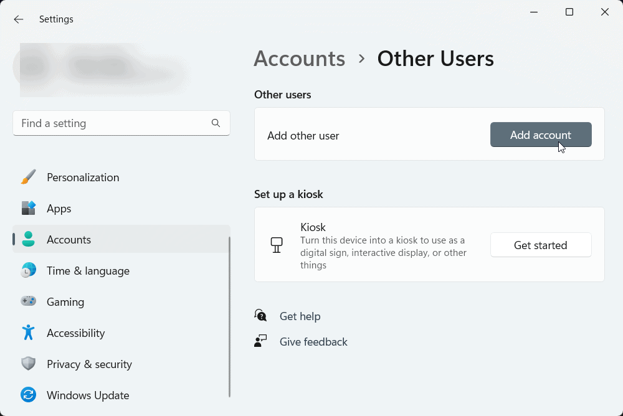Screen dimensions: 623x416
Task: Click the Apps sidebar icon
Action: tap(28, 209)
